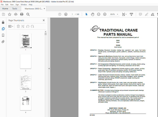158x117 pixels.
Task: Open thumbnail options menu dropdown
Action: click(11, 26)
